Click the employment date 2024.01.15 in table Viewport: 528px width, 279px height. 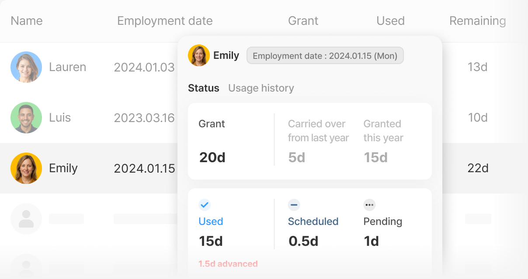tap(144, 168)
